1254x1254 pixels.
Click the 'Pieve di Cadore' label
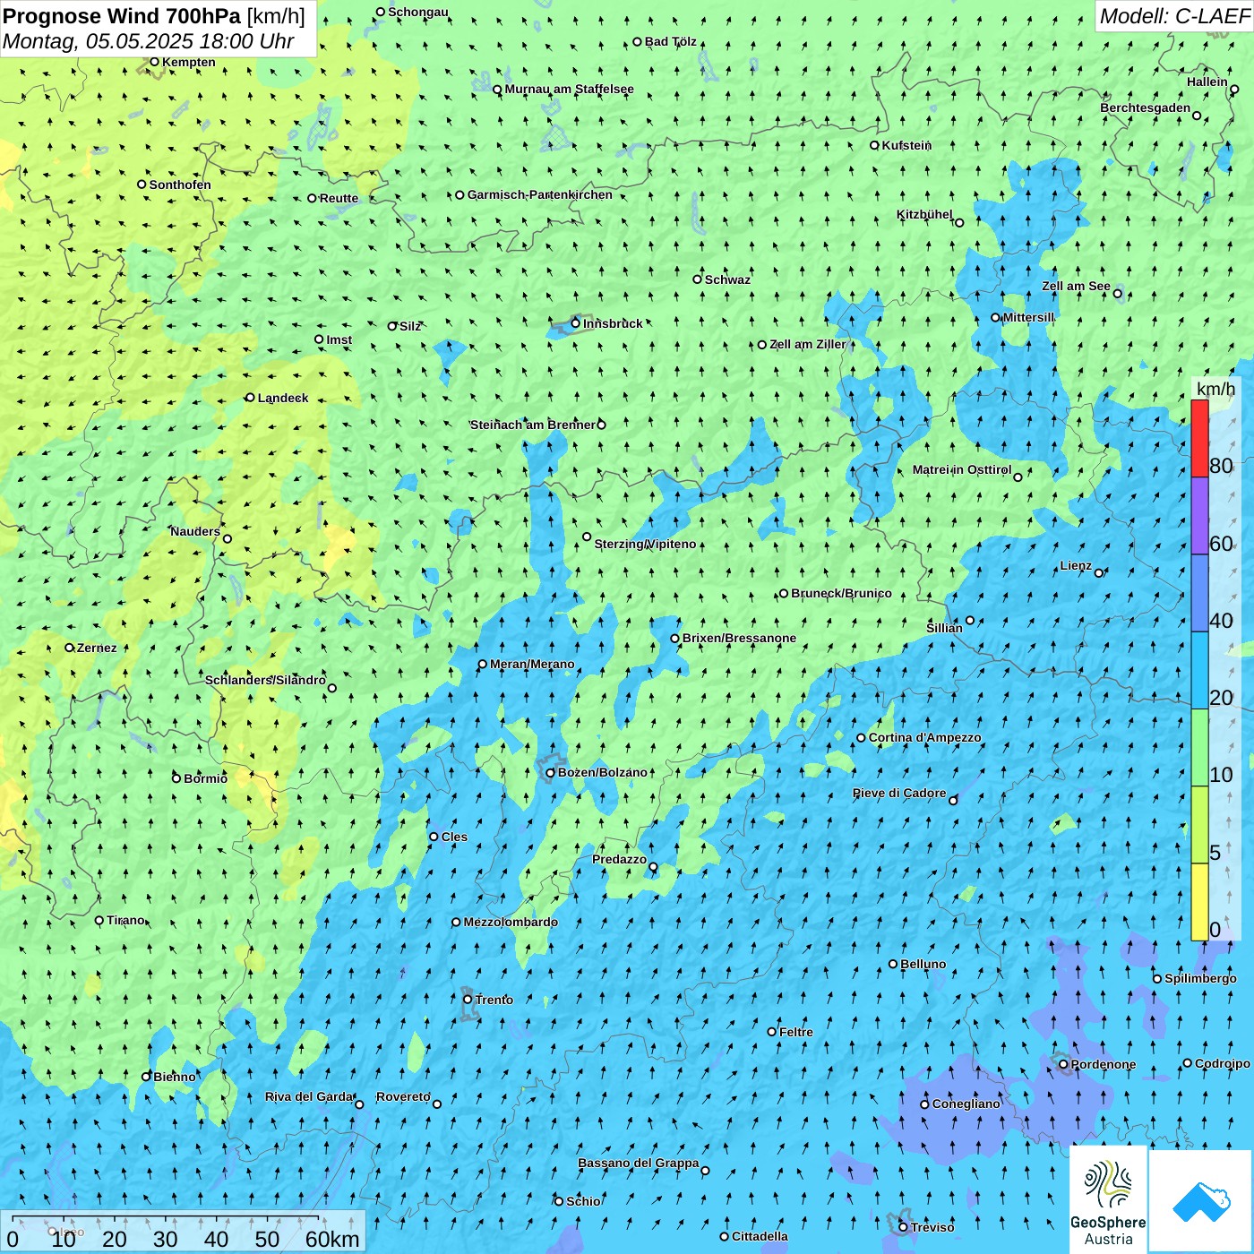pyautogui.click(x=899, y=793)
